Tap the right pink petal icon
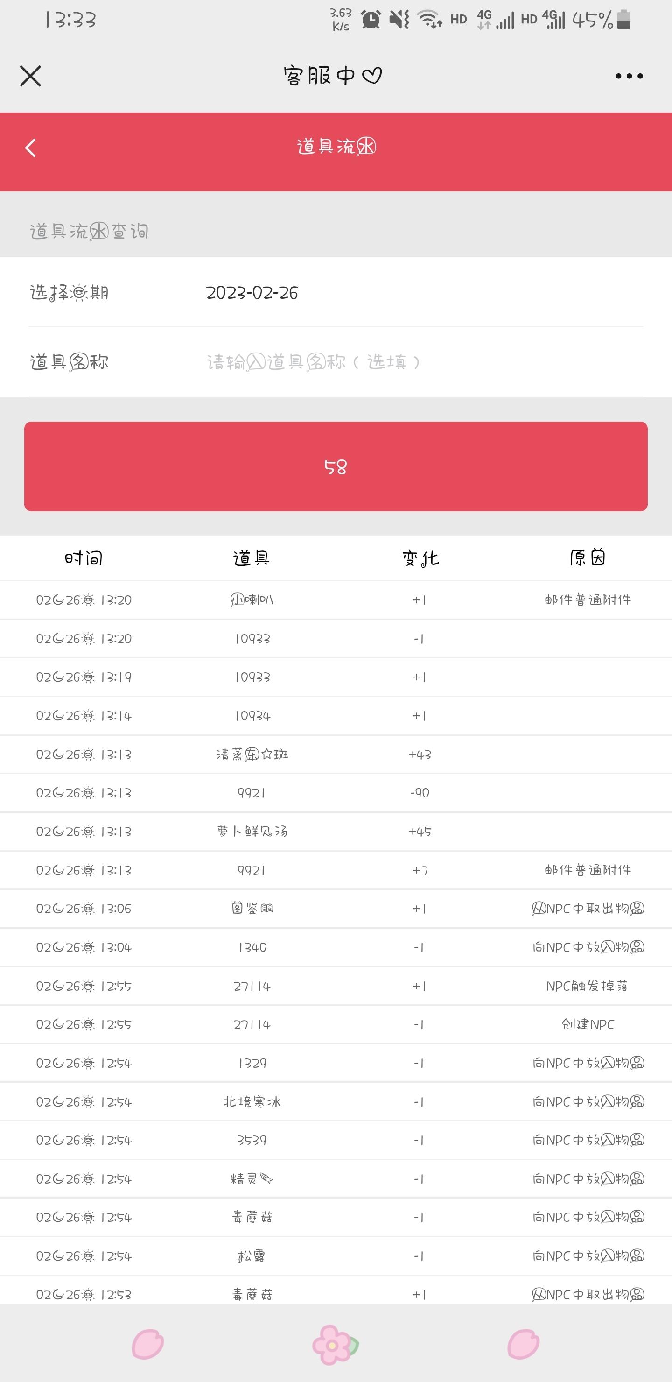The image size is (672, 1382). point(524,1344)
